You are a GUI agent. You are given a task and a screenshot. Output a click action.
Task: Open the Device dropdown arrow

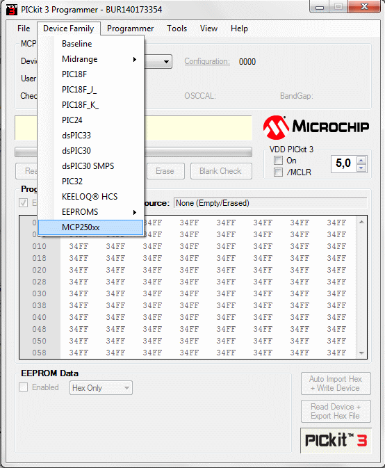[166, 62]
